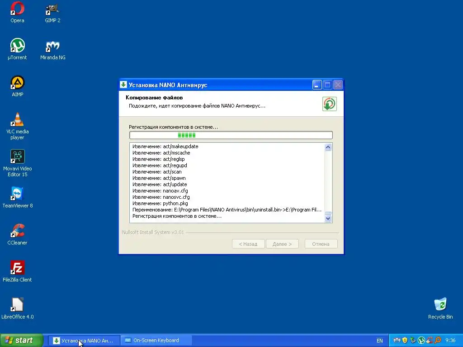This screenshot has height=347, width=463.
Task: Select the Переименование uninstall.bin log line
Action: point(227,210)
